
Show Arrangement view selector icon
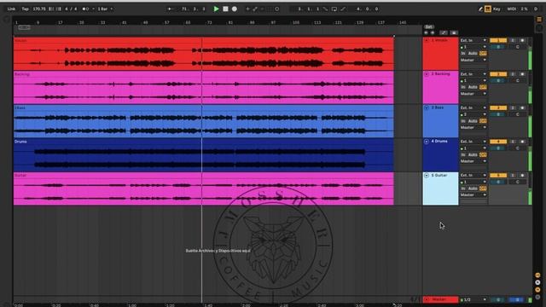(539, 20)
